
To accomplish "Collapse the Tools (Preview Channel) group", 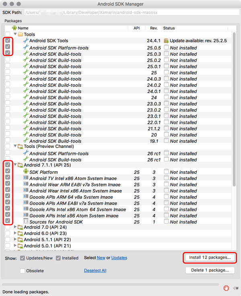I will [x=15, y=146].
